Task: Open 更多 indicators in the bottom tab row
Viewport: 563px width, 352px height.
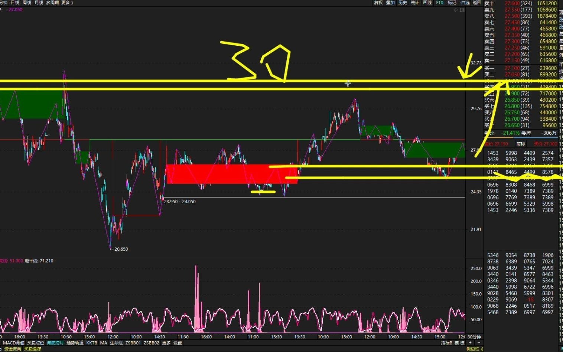Action: coord(166,343)
